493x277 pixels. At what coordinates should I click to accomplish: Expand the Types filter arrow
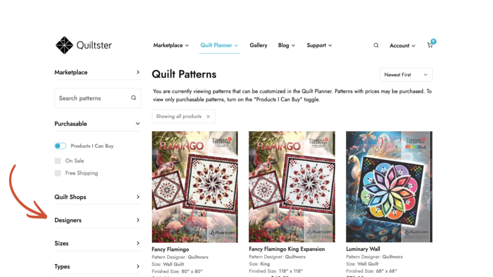[x=138, y=266]
